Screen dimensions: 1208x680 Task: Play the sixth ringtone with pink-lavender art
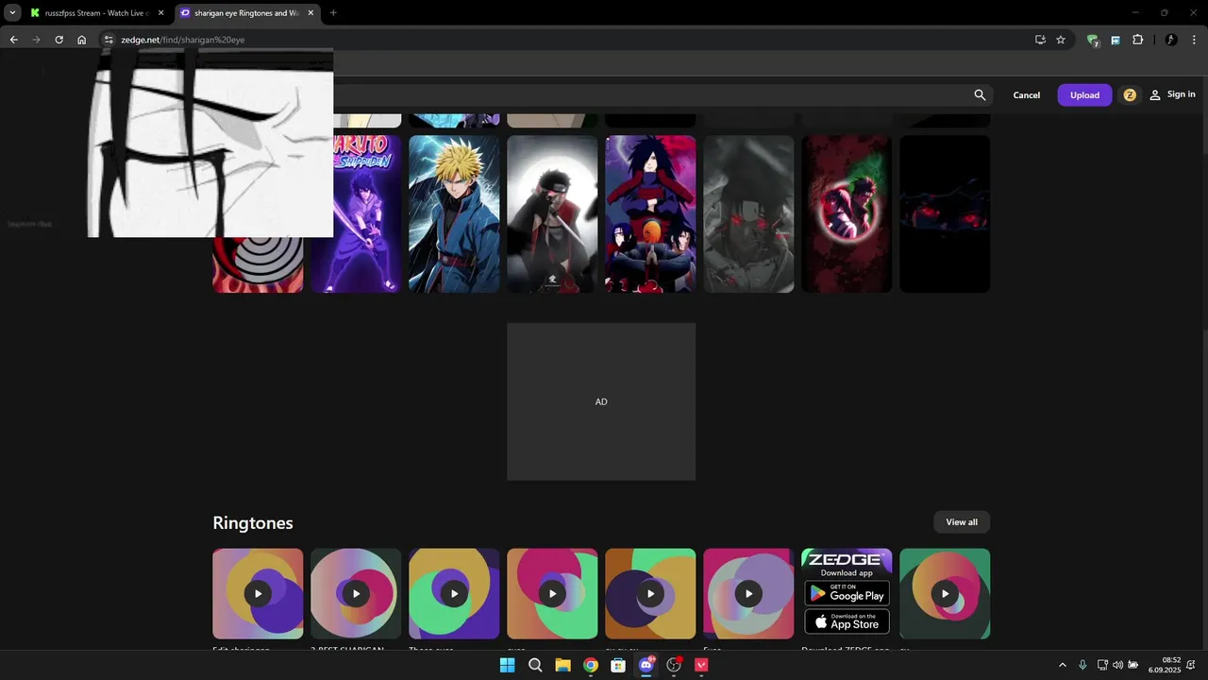point(748,594)
